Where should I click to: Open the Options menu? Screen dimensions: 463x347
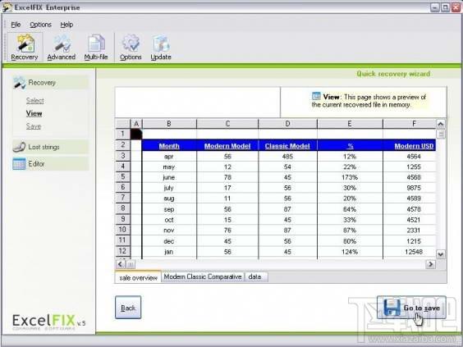click(x=41, y=25)
